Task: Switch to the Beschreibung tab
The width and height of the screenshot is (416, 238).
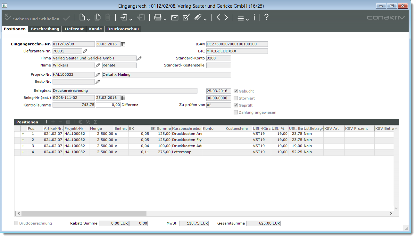Action: pos(45,29)
